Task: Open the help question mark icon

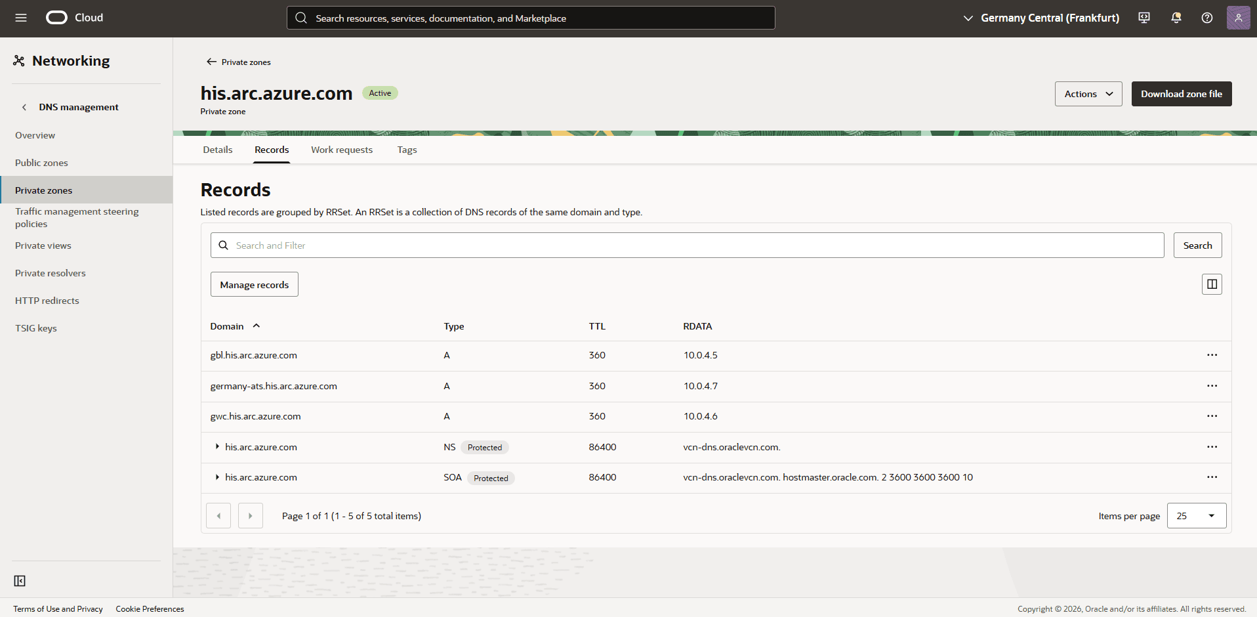Action: coord(1207,18)
